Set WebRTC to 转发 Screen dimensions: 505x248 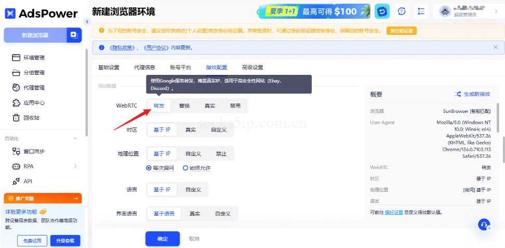pos(159,106)
